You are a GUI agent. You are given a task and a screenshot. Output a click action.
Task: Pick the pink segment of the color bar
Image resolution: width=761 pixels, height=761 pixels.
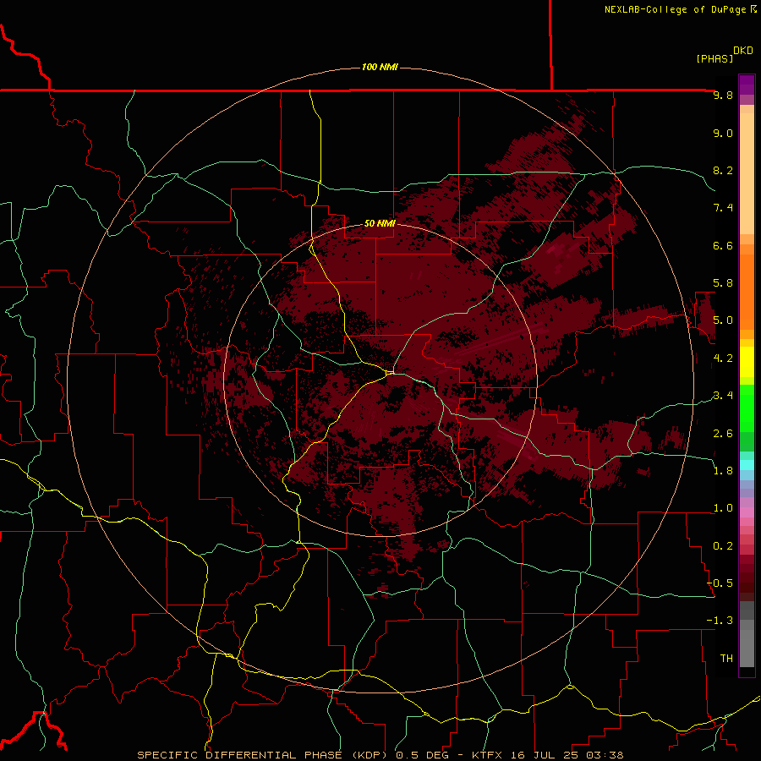point(747,512)
